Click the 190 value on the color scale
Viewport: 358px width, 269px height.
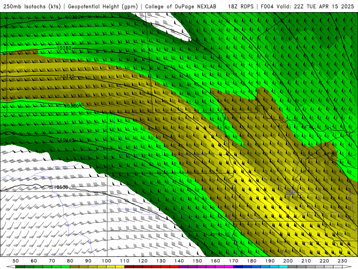[270, 261]
